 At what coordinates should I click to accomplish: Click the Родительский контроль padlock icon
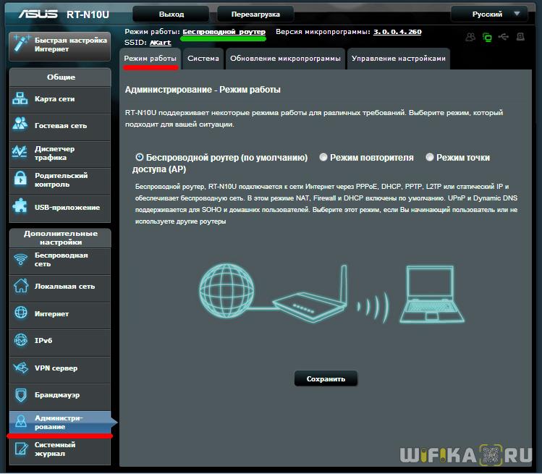click(20, 179)
